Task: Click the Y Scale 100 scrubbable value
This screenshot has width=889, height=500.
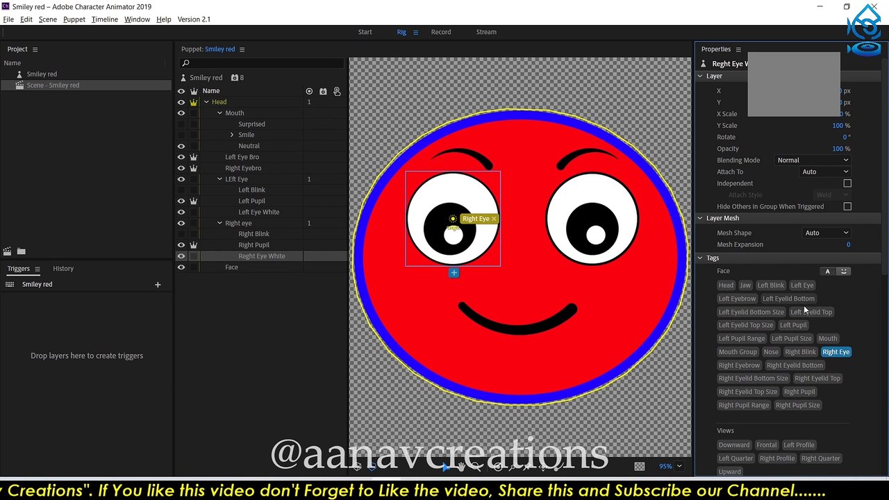Action: [838, 126]
